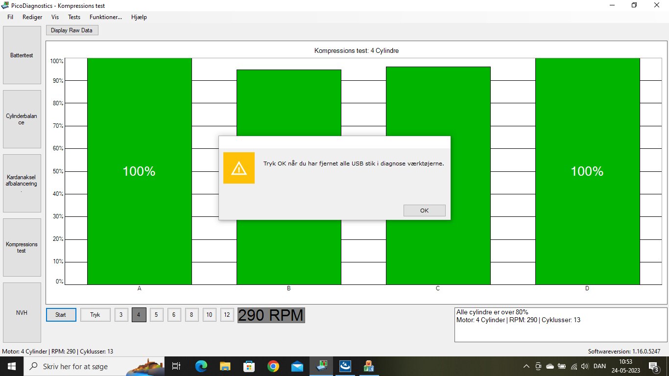
Task: Click the PicoDiagnostics taskbar icon
Action: 321,366
